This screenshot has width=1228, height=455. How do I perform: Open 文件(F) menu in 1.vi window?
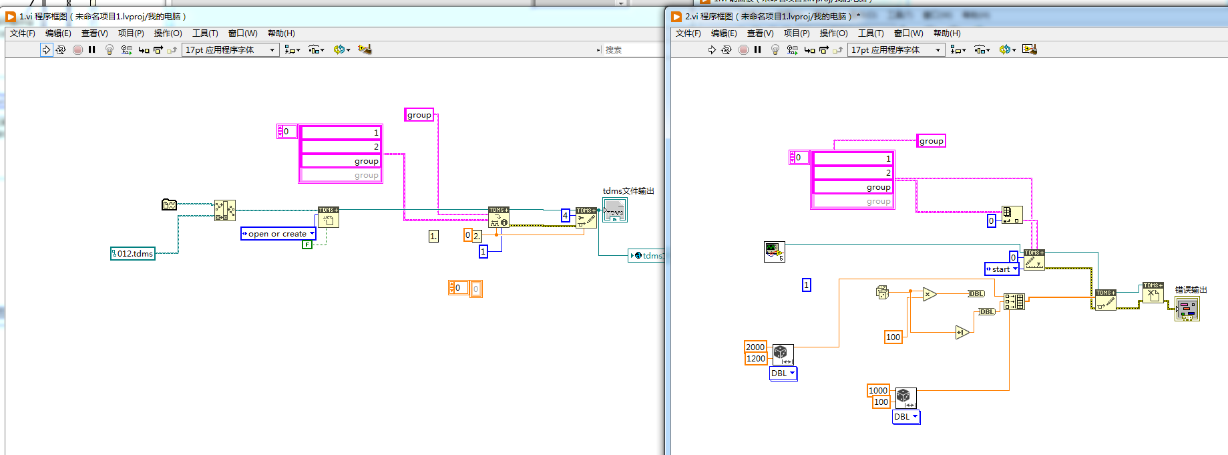pos(23,33)
